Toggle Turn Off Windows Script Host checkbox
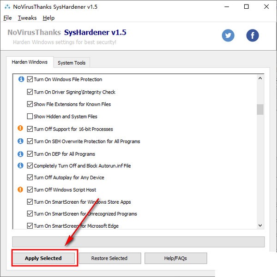 pyautogui.click(x=30, y=190)
